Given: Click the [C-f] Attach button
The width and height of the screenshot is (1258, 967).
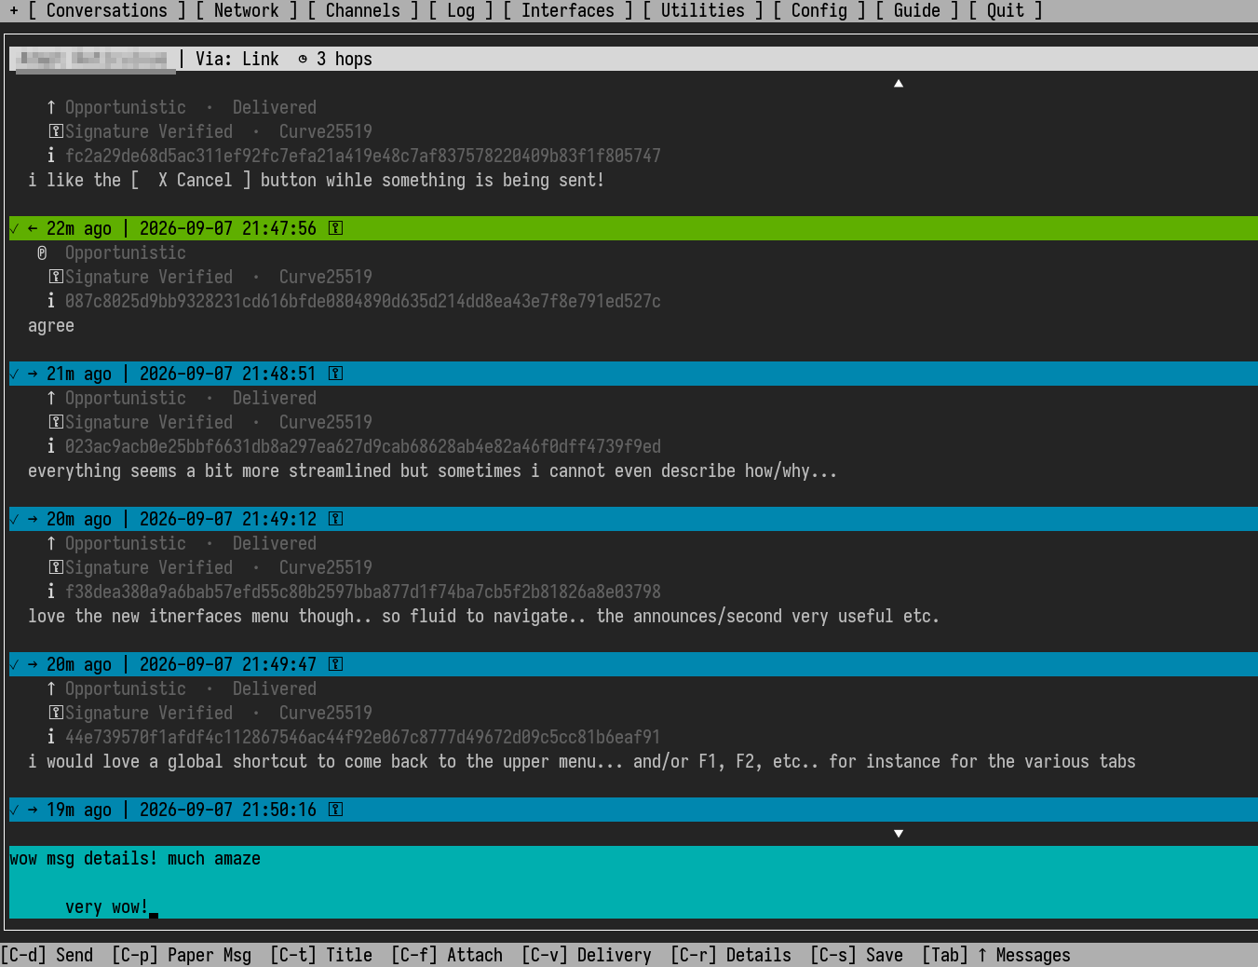Looking at the screenshot, I should click(447, 955).
